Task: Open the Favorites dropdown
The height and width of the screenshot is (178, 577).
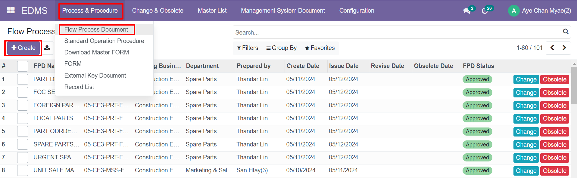Action: [320, 48]
